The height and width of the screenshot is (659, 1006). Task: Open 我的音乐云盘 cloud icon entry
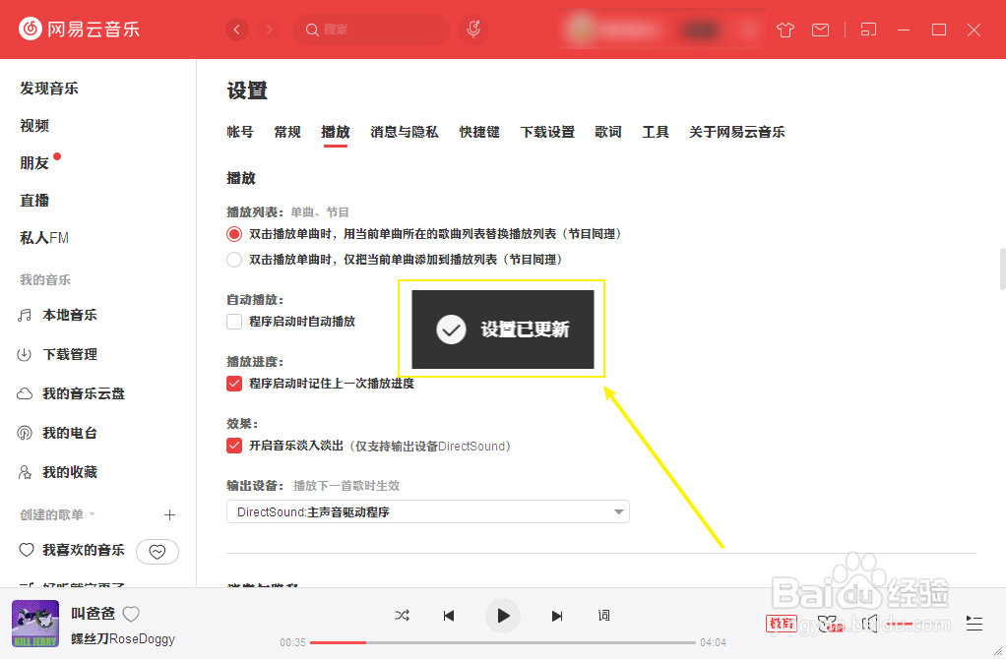point(71,393)
